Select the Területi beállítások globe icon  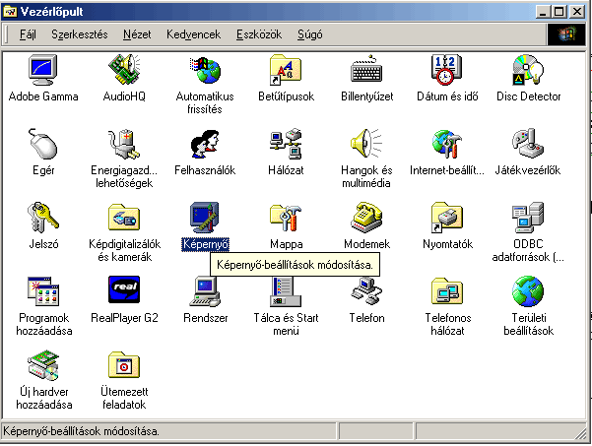[x=528, y=292]
